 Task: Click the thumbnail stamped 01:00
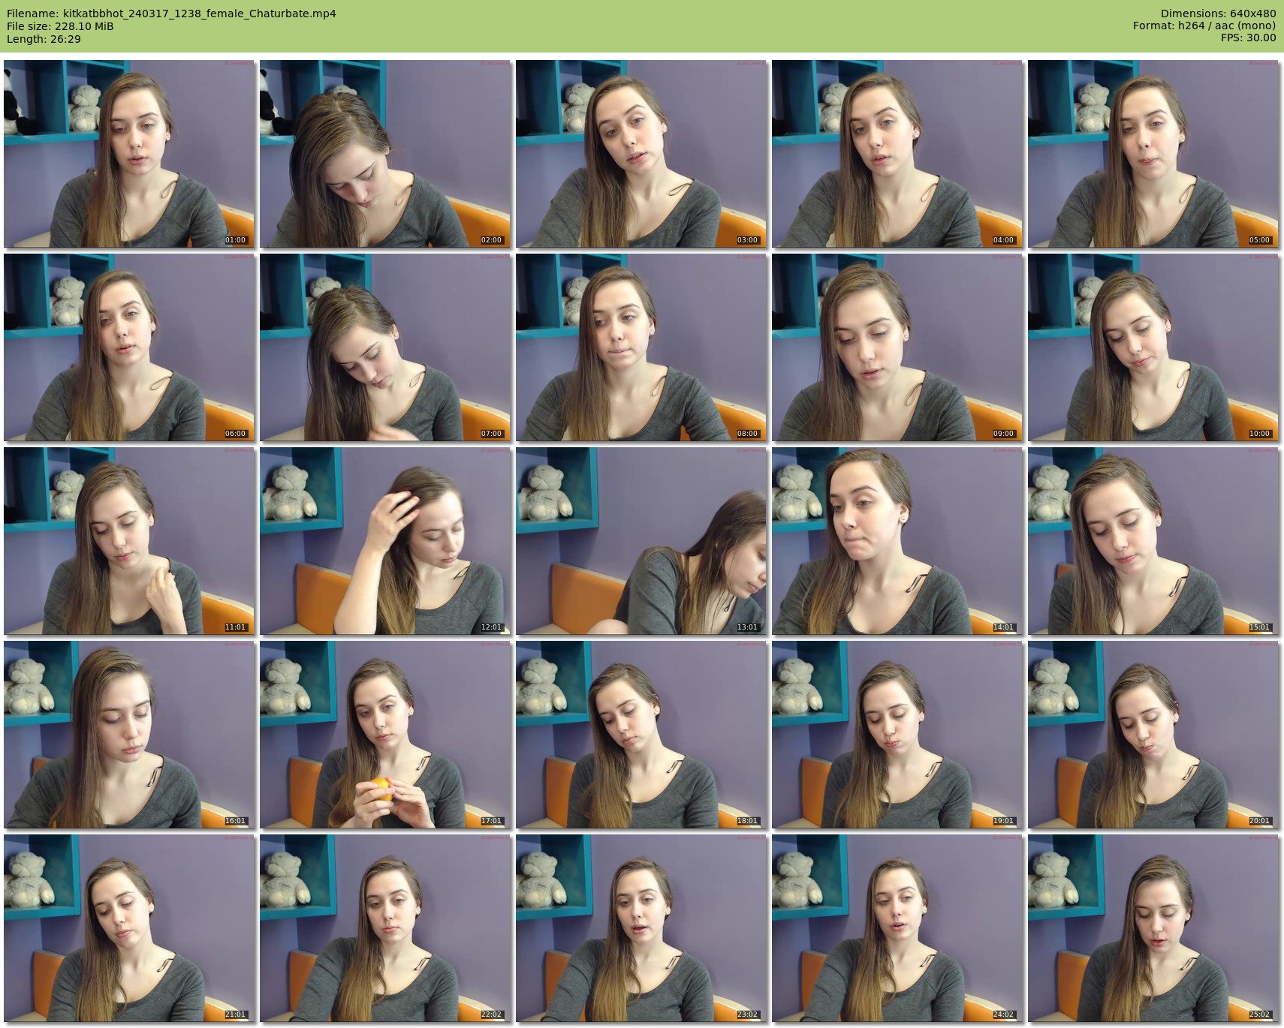(x=129, y=154)
